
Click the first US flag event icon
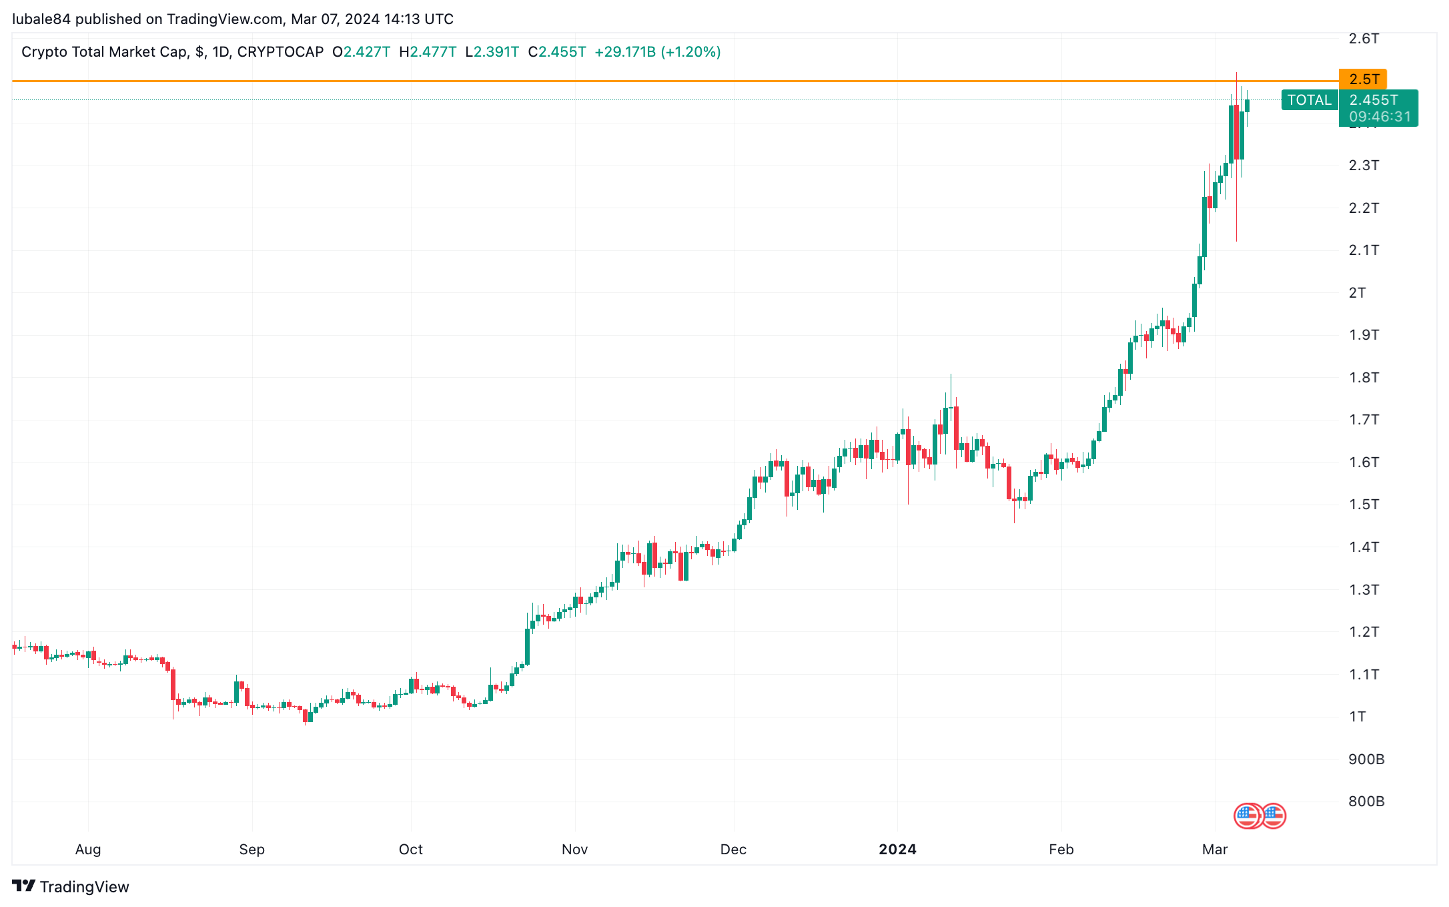coord(1247,816)
